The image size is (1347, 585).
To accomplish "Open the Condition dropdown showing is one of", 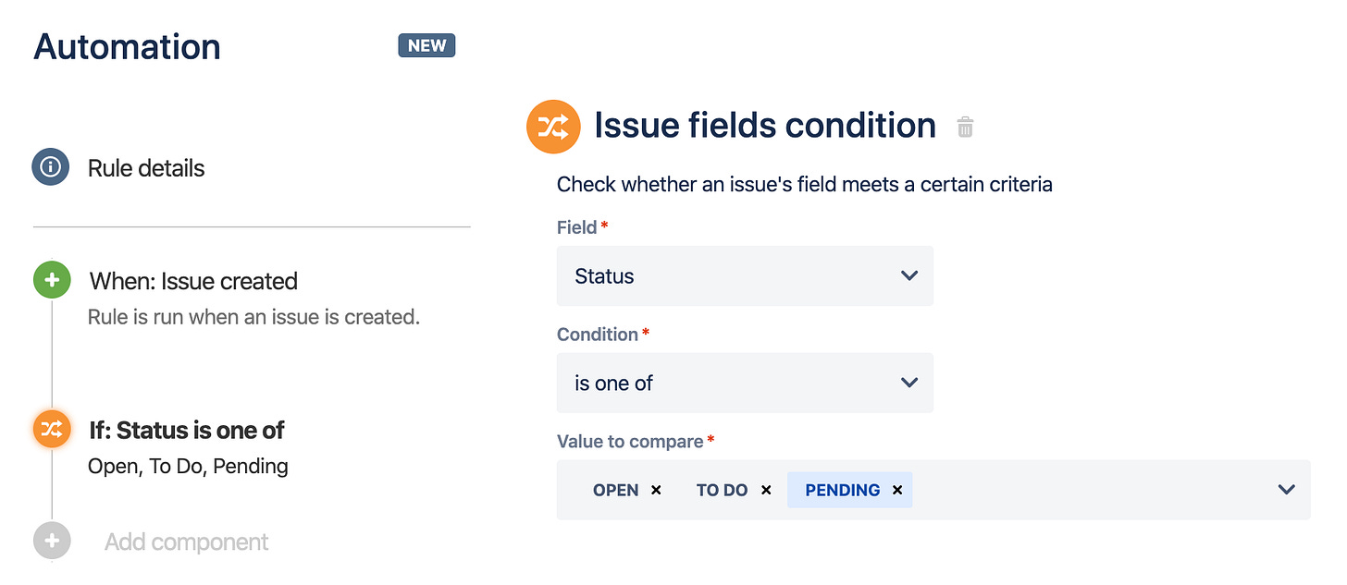I will pyautogui.click(x=744, y=383).
